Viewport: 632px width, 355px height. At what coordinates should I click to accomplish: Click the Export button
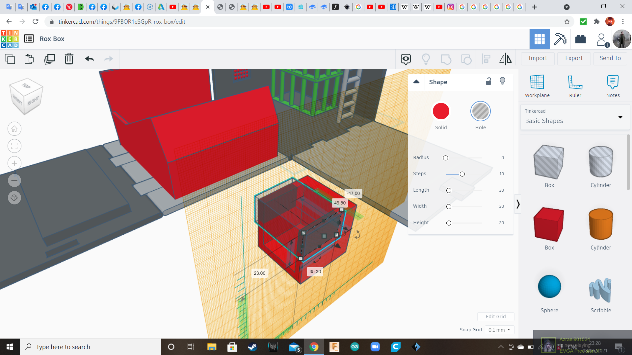[574, 59]
